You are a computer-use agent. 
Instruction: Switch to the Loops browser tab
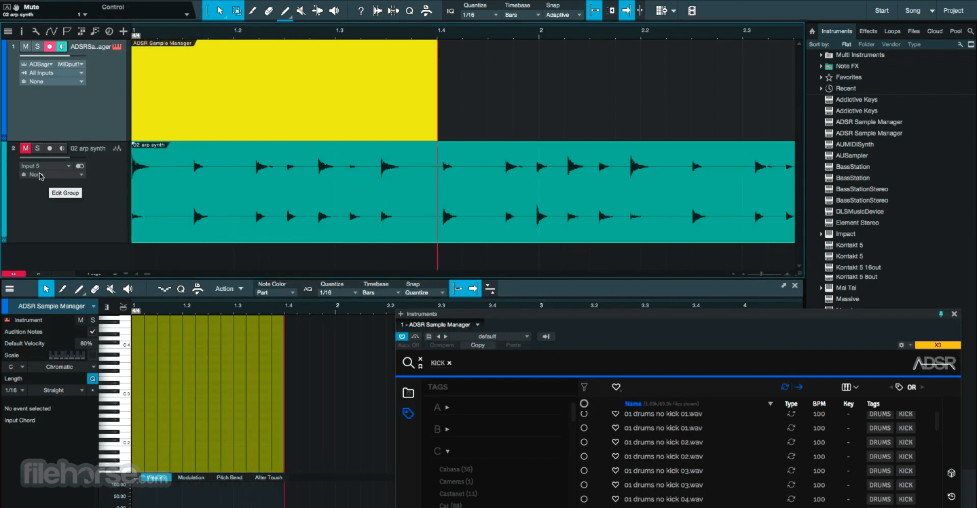892,31
